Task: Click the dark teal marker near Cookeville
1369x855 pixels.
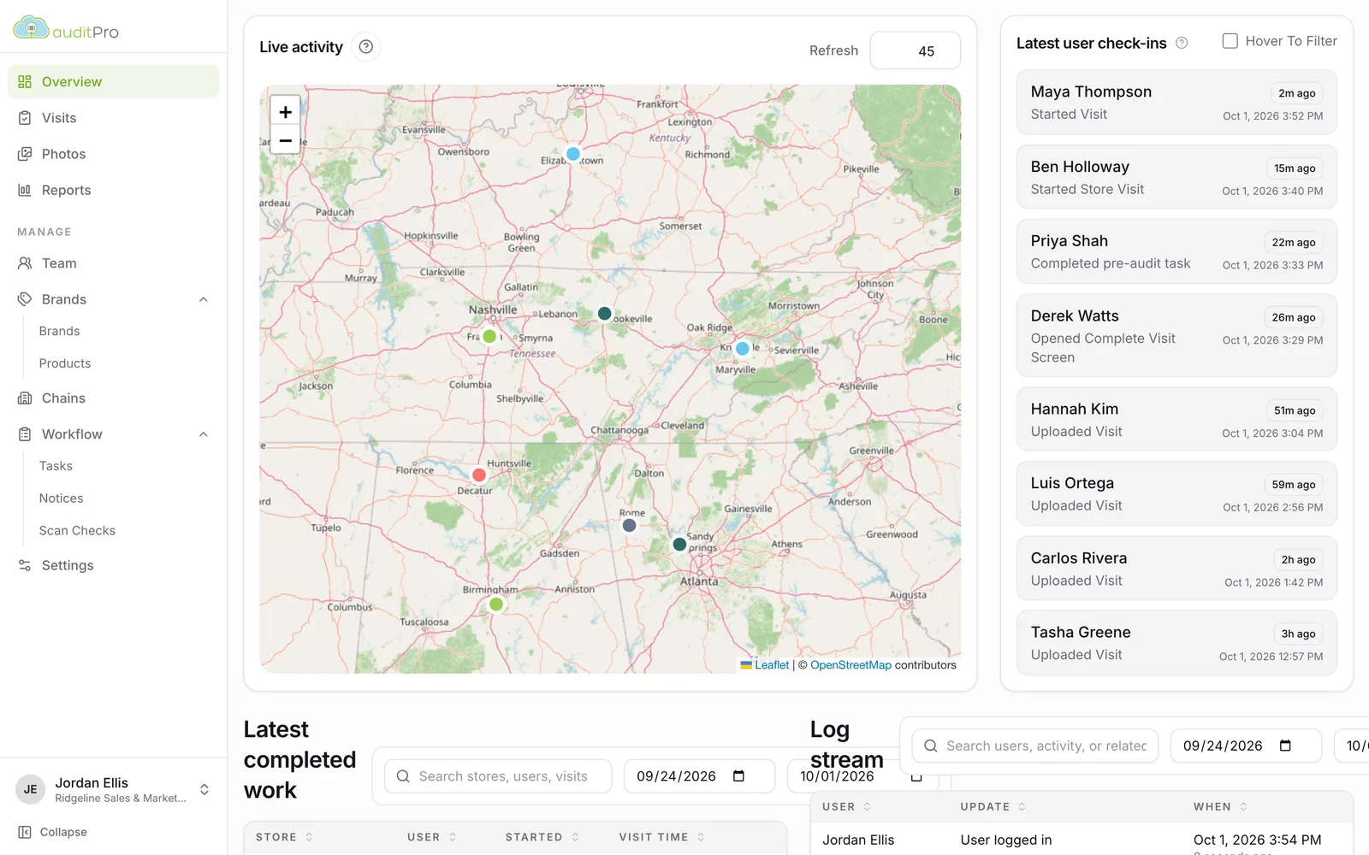Action: [604, 314]
